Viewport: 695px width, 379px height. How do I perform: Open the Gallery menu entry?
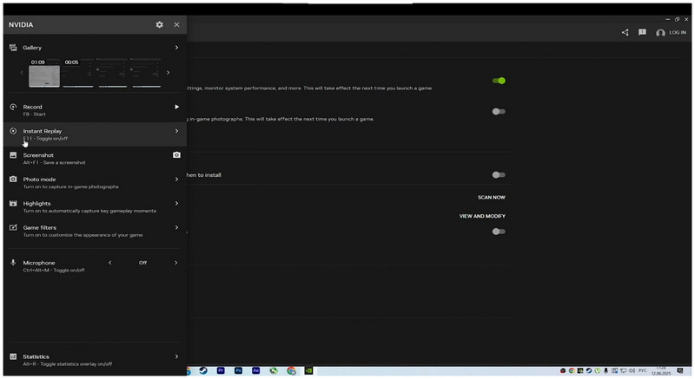coord(95,48)
